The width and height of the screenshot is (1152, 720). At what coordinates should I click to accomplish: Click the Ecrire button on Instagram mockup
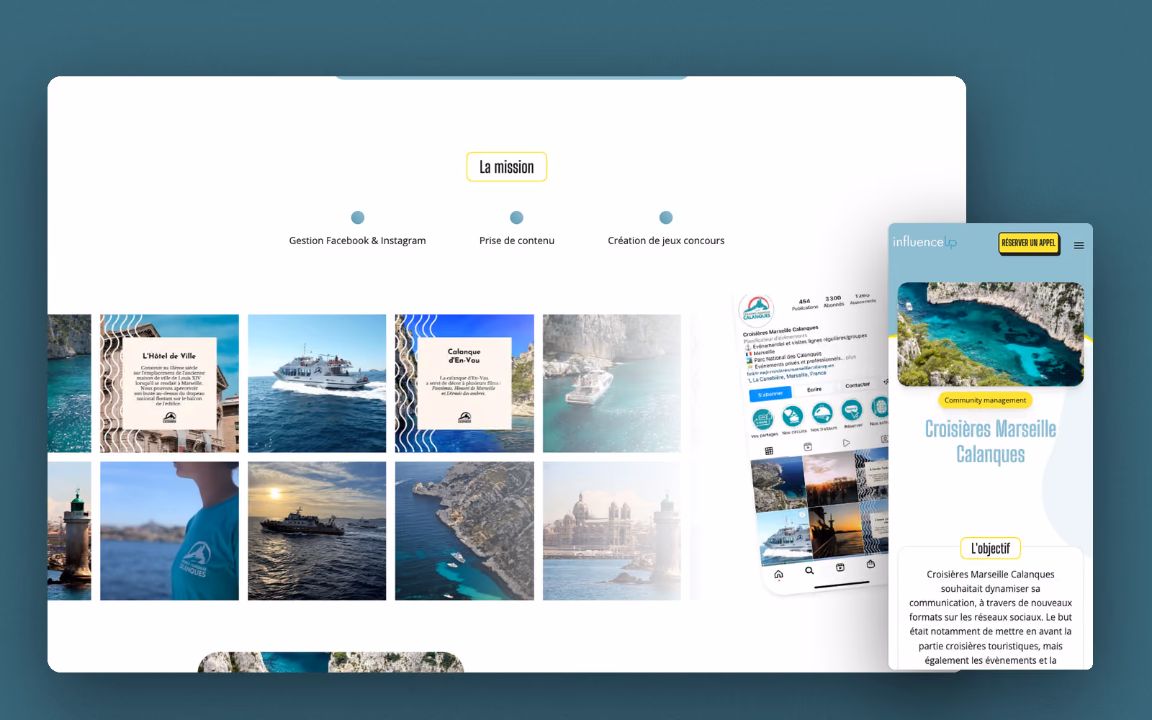coord(814,390)
